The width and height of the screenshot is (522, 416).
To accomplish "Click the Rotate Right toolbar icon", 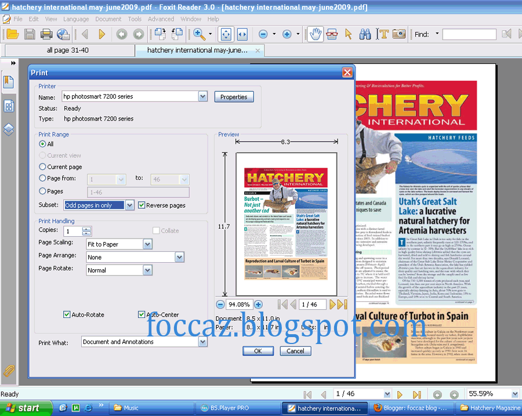I will (x=160, y=34).
